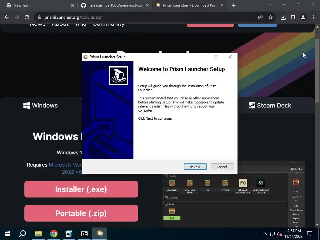Open the network status tray icon

pyautogui.click(x=272, y=234)
